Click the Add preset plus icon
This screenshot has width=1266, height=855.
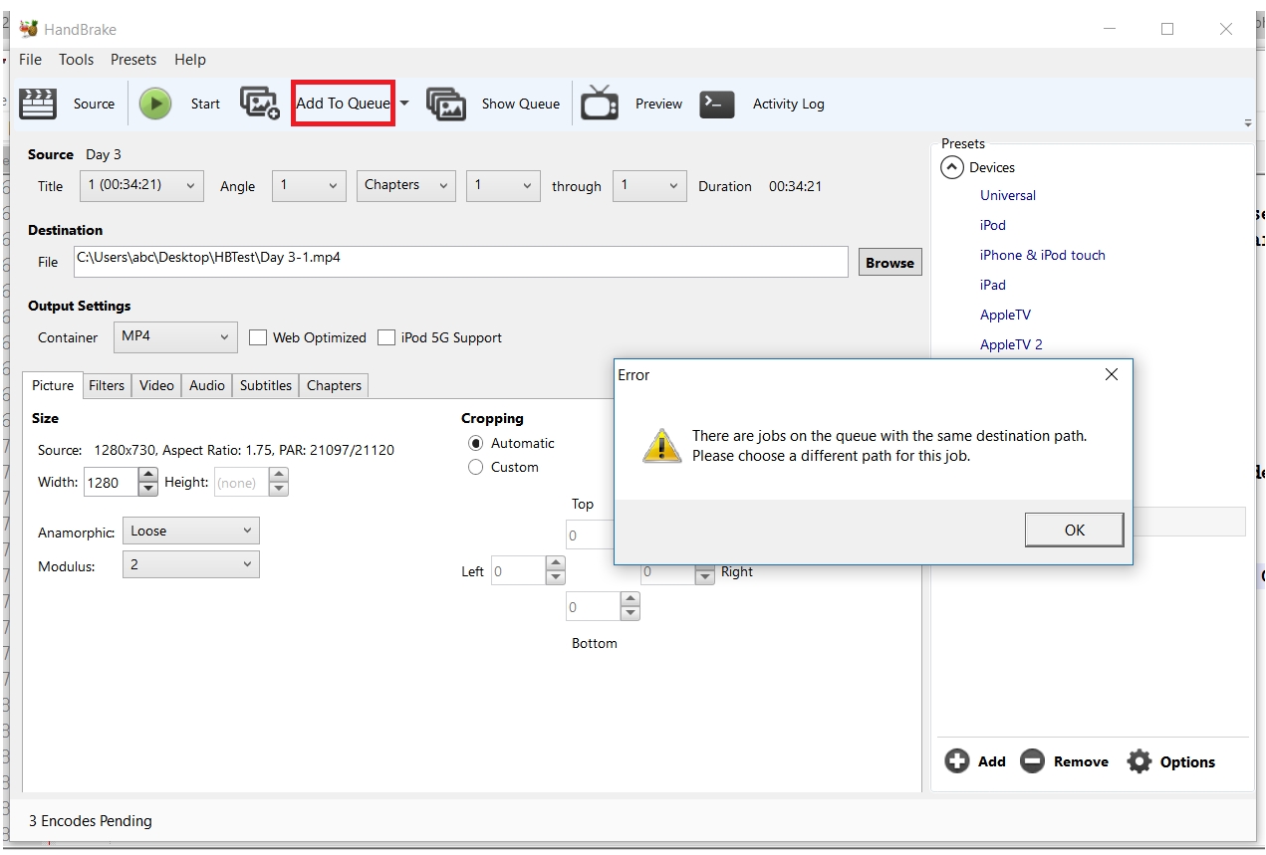pyautogui.click(x=957, y=761)
